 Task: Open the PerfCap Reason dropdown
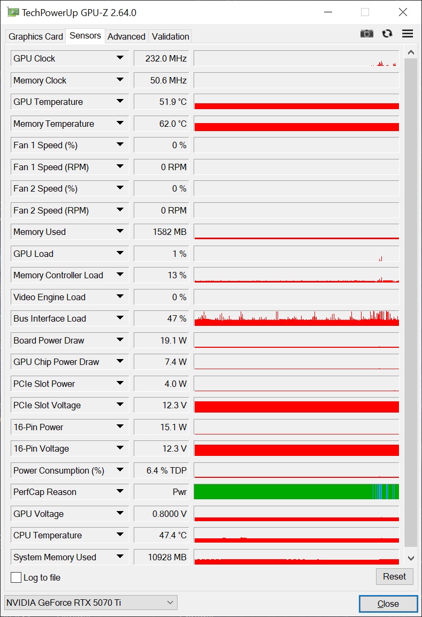[x=120, y=491]
